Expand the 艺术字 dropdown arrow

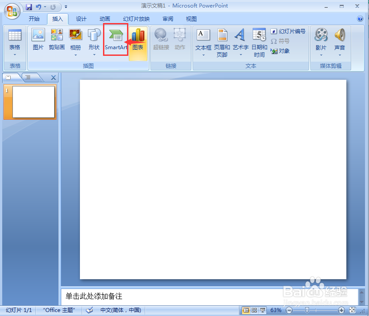[241, 55]
